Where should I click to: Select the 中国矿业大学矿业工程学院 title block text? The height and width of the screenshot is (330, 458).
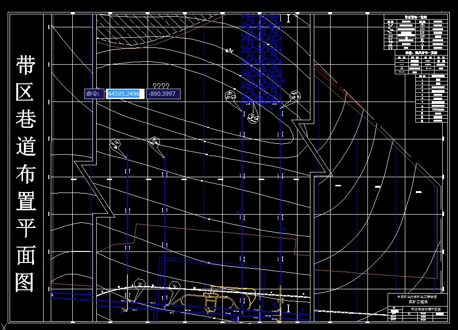[x=417, y=296]
